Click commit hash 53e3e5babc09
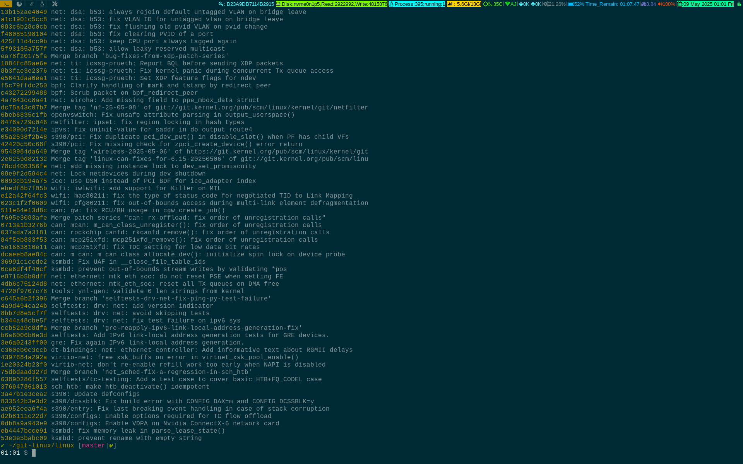Screen dimensions: 743x464 pos(24,438)
